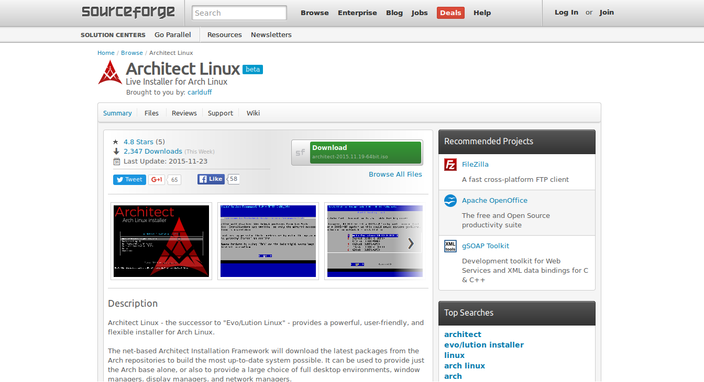The image size is (704, 382).
Task: Click the last update calendar icon
Action: 116,161
